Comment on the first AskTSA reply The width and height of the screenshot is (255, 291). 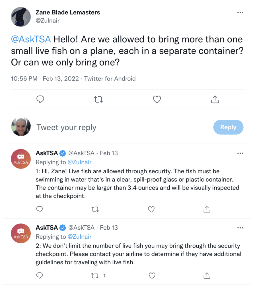(39, 209)
